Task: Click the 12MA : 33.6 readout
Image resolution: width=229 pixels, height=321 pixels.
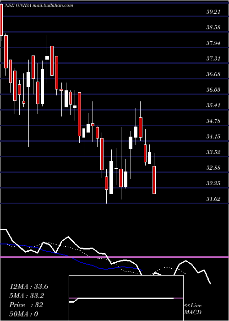Action: tap(29, 287)
